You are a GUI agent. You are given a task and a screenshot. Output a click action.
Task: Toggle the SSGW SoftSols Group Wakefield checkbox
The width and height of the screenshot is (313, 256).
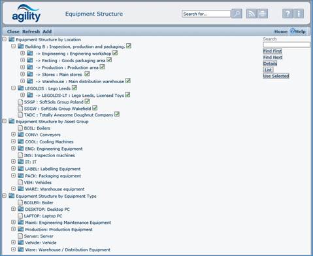[x=95, y=108]
